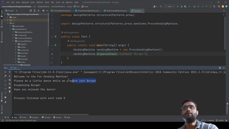Collapse the LowLevelSystemDesignCaseStudies root node
Image resolution: width=229 pixels, height=129 pixels.
click(5, 14)
